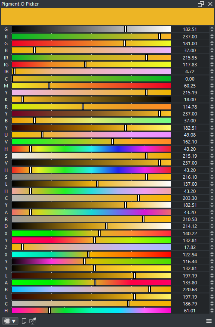The image size is (215, 327).
Task: Decrease the 61.01 H value with down arrow
Action: pos(212,312)
